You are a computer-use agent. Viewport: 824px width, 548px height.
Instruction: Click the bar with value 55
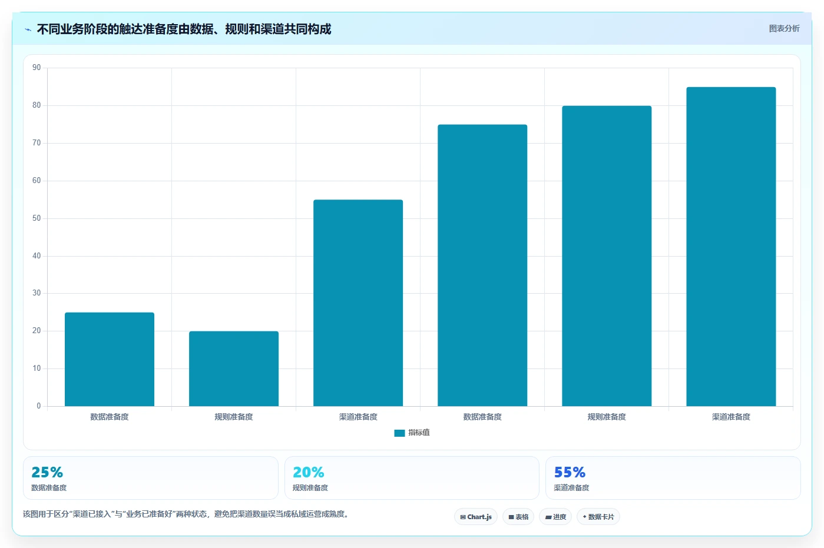point(358,303)
